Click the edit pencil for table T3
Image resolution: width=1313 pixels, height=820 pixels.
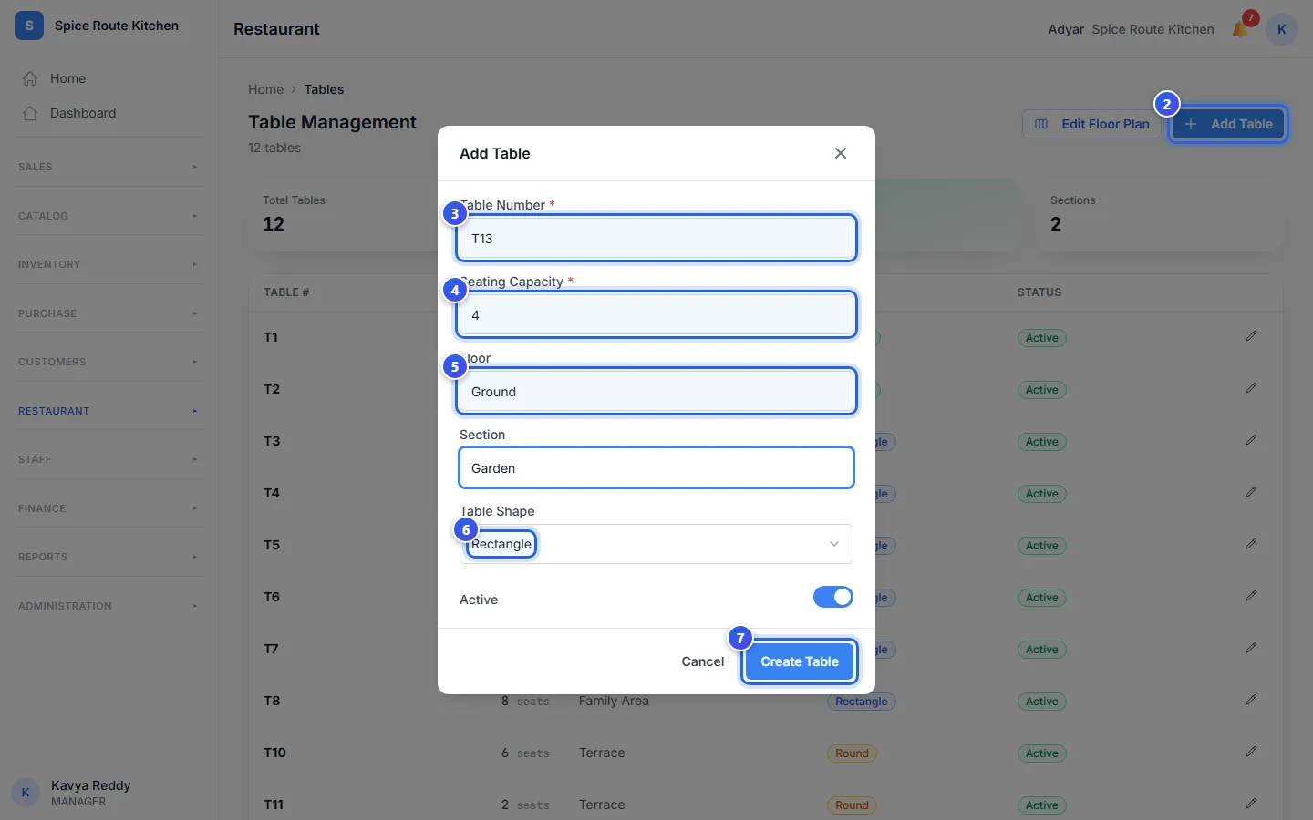pyautogui.click(x=1251, y=441)
